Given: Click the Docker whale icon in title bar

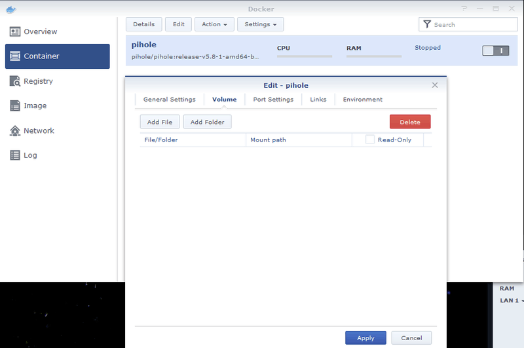Looking at the screenshot, I should 10,9.
